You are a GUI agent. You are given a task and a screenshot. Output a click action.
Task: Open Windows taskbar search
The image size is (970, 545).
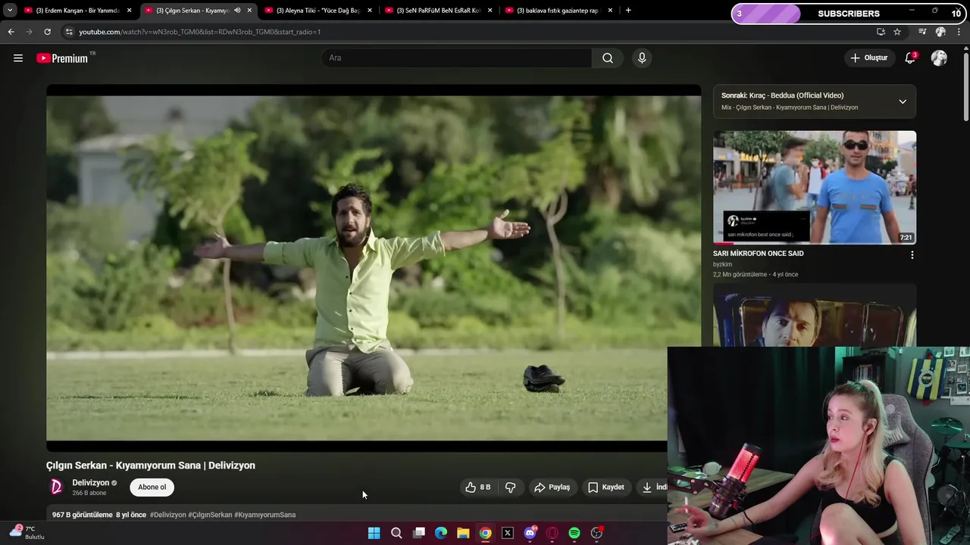pos(396,533)
